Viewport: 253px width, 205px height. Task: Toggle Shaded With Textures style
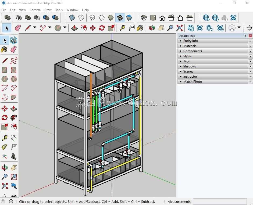point(120,17)
